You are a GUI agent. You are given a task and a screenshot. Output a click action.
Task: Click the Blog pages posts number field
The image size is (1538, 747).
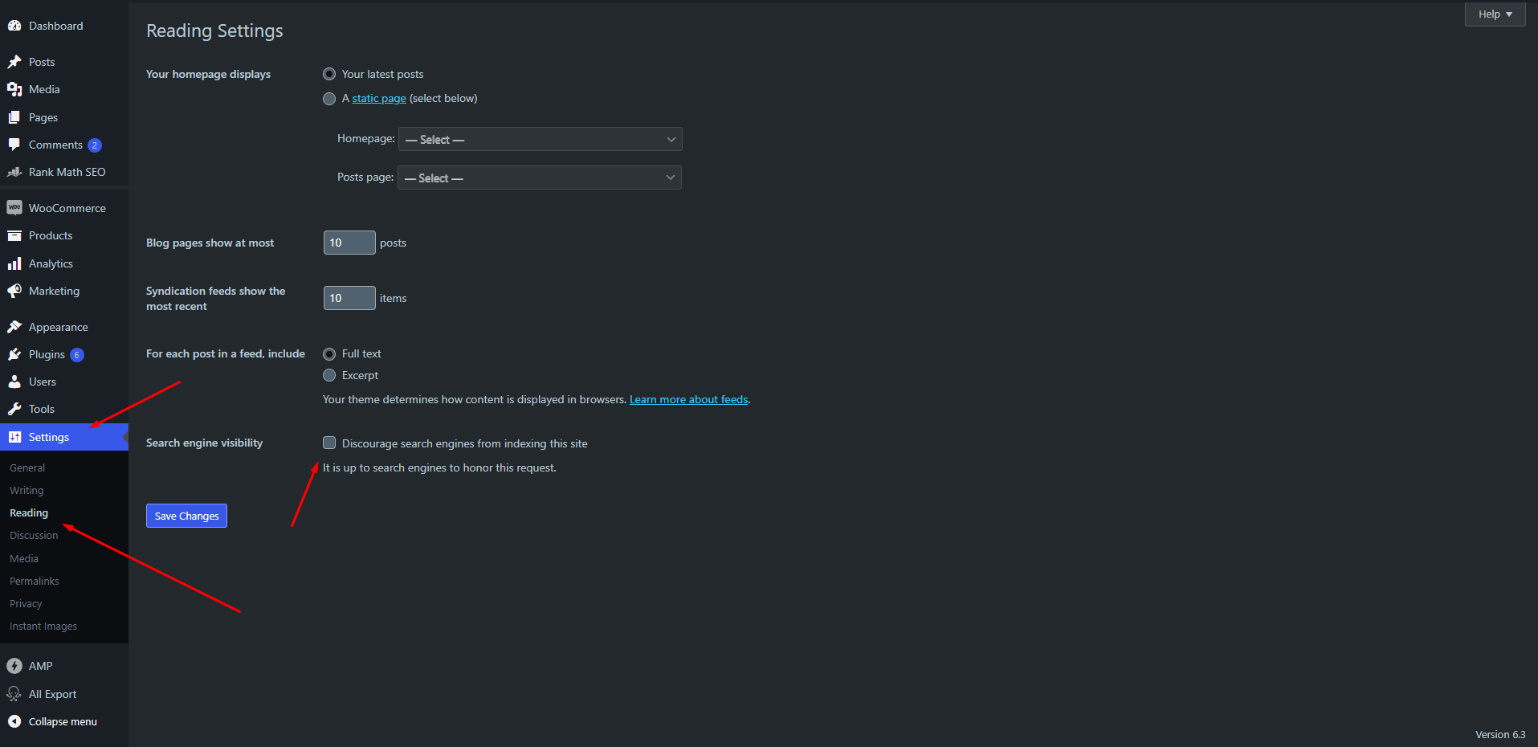[x=349, y=243]
